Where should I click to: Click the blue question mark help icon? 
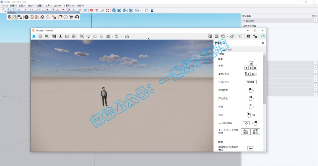[x=263, y=37]
